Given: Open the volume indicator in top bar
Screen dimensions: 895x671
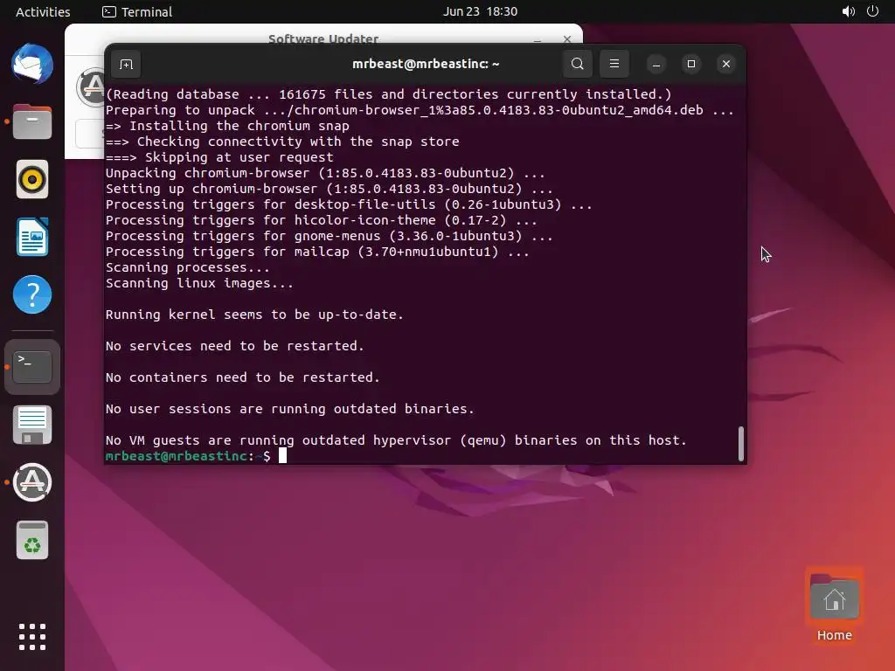Looking at the screenshot, I should [x=848, y=11].
